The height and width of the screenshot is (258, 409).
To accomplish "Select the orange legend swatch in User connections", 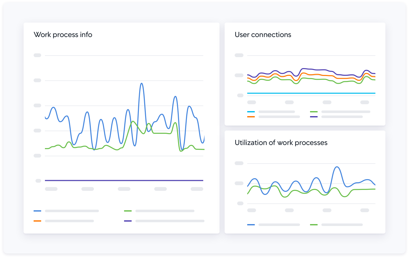I will (251, 117).
